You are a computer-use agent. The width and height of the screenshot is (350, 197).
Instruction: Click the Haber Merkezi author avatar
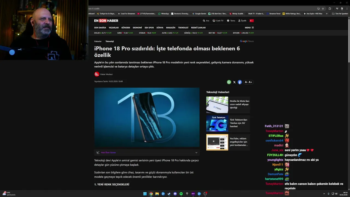pos(97,74)
